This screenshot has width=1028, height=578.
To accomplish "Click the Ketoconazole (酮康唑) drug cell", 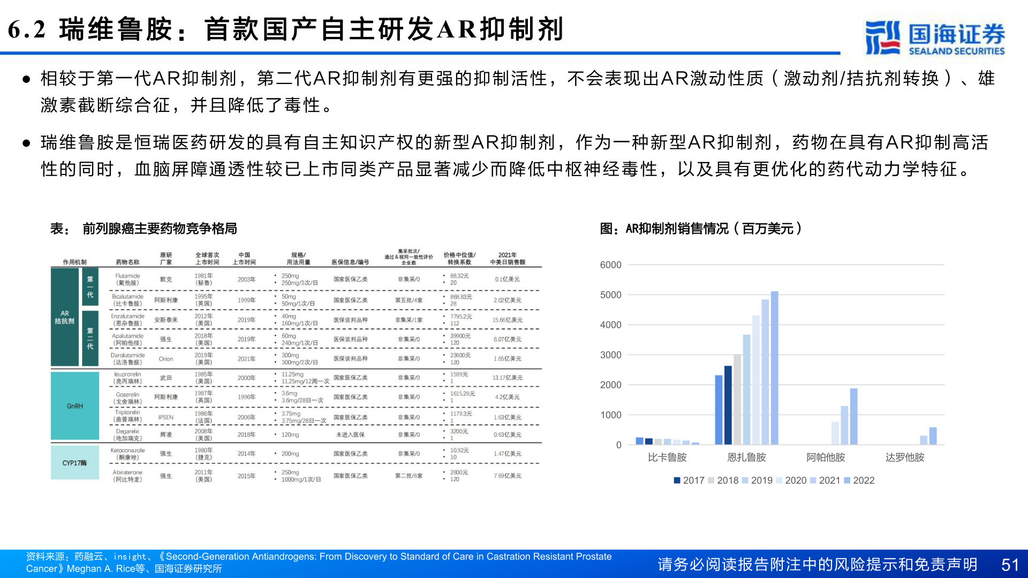I will [x=127, y=454].
